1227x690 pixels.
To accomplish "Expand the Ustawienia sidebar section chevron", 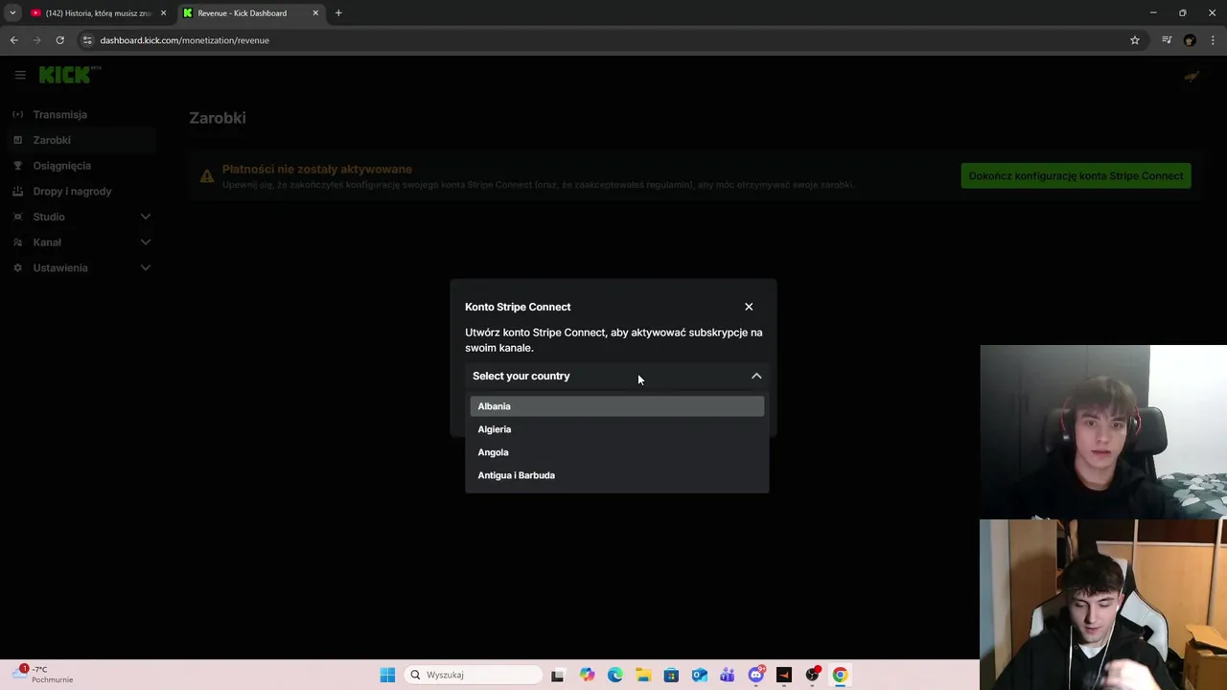I will click(x=146, y=267).
